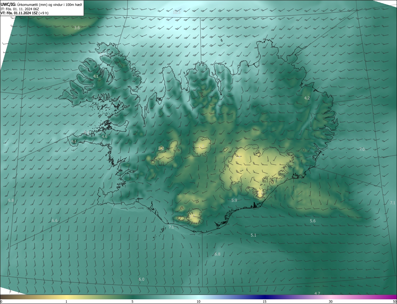This screenshot has height=304, width=397.
Task: Click the '30' tick label on the colorbar
Action: 331,302
